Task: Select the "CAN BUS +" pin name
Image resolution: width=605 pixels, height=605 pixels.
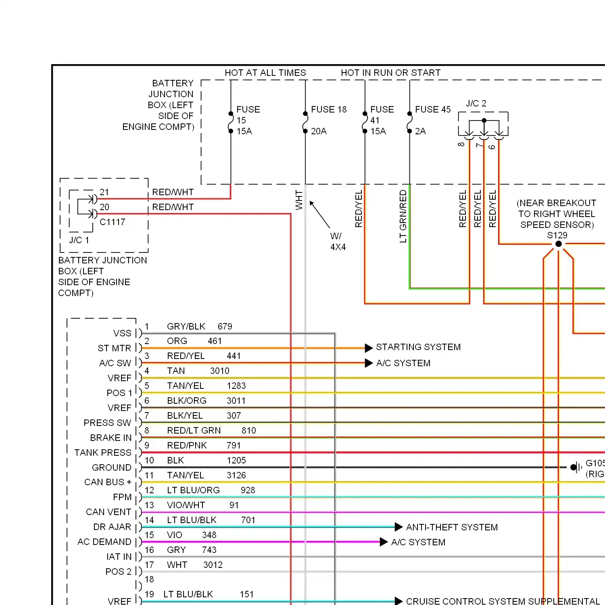Action: [108, 482]
